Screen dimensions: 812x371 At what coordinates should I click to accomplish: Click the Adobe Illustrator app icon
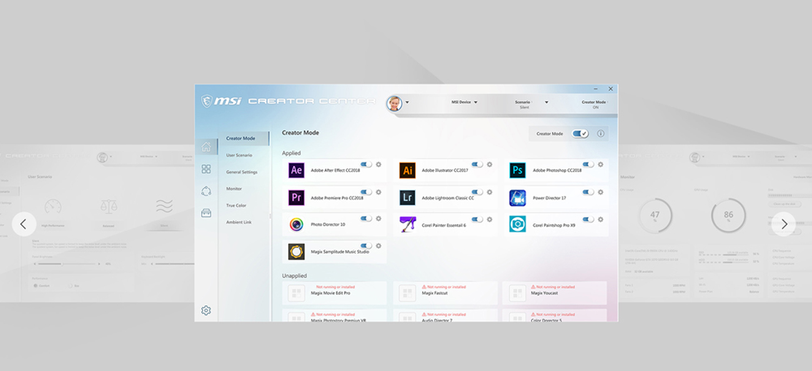tap(407, 170)
